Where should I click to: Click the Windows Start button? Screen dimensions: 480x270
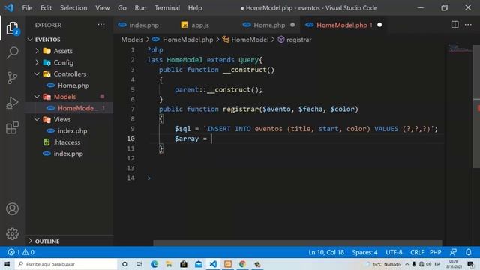coord(7,264)
